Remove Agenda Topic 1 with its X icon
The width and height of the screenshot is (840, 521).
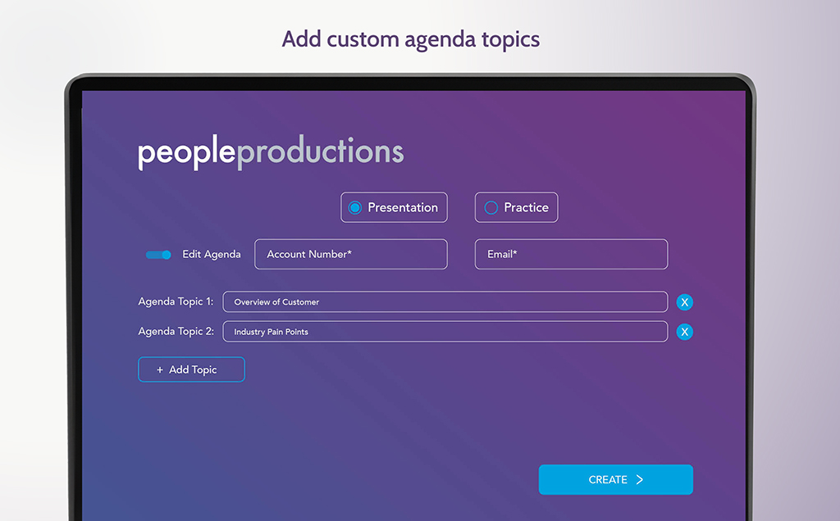pyautogui.click(x=685, y=302)
